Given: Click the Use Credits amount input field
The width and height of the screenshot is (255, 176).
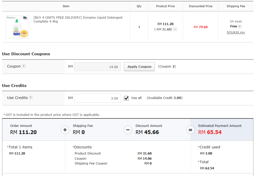Looking at the screenshot, I should [x=97, y=98].
